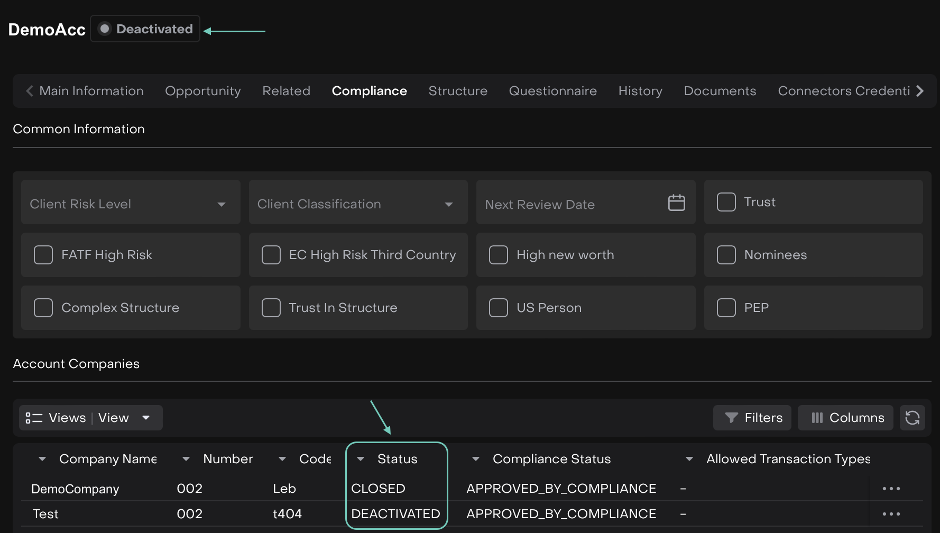Enable the FATF High Risk checkbox

coord(43,255)
